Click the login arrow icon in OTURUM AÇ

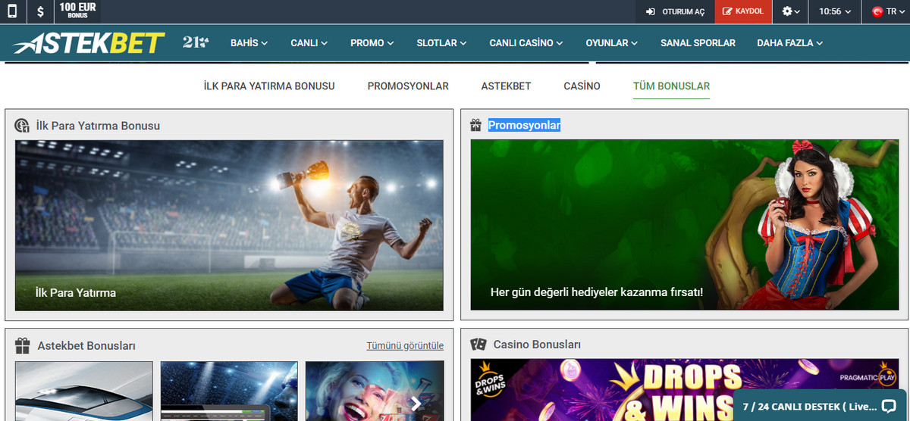[x=651, y=11]
